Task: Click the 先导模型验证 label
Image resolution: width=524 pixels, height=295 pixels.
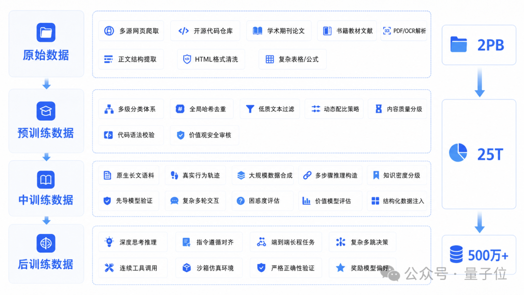Action: (134, 201)
